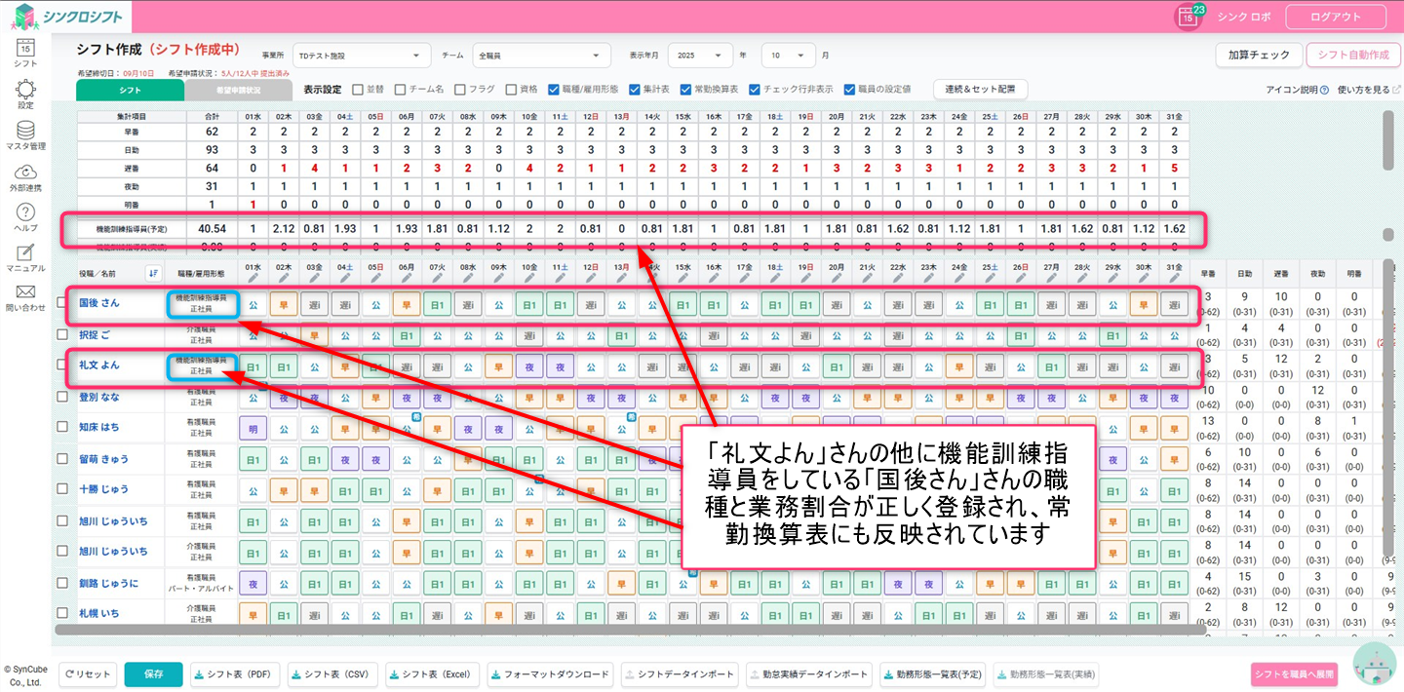The height and width of the screenshot is (692, 1404).
Task: Open the month dropdown showing 10
Action: [x=788, y=56]
